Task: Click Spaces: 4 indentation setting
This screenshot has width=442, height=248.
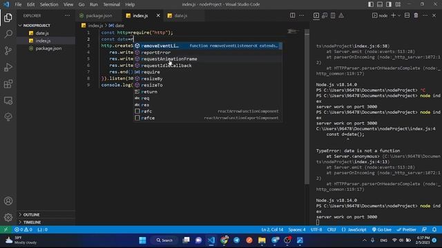Action: (x=297, y=229)
